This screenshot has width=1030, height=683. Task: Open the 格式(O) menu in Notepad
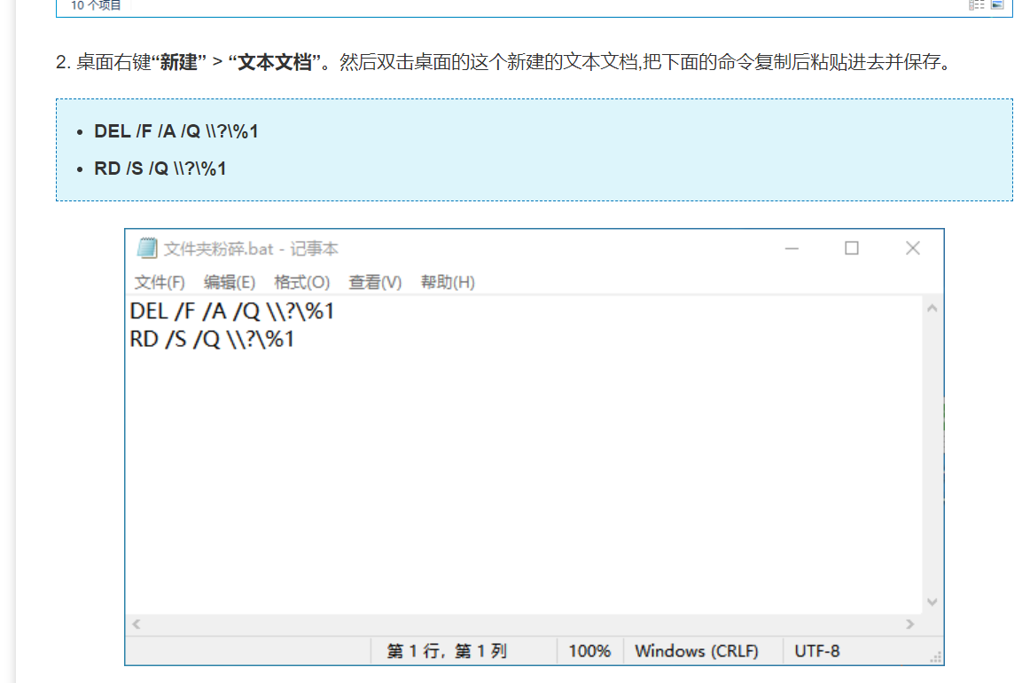pos(301,282)
